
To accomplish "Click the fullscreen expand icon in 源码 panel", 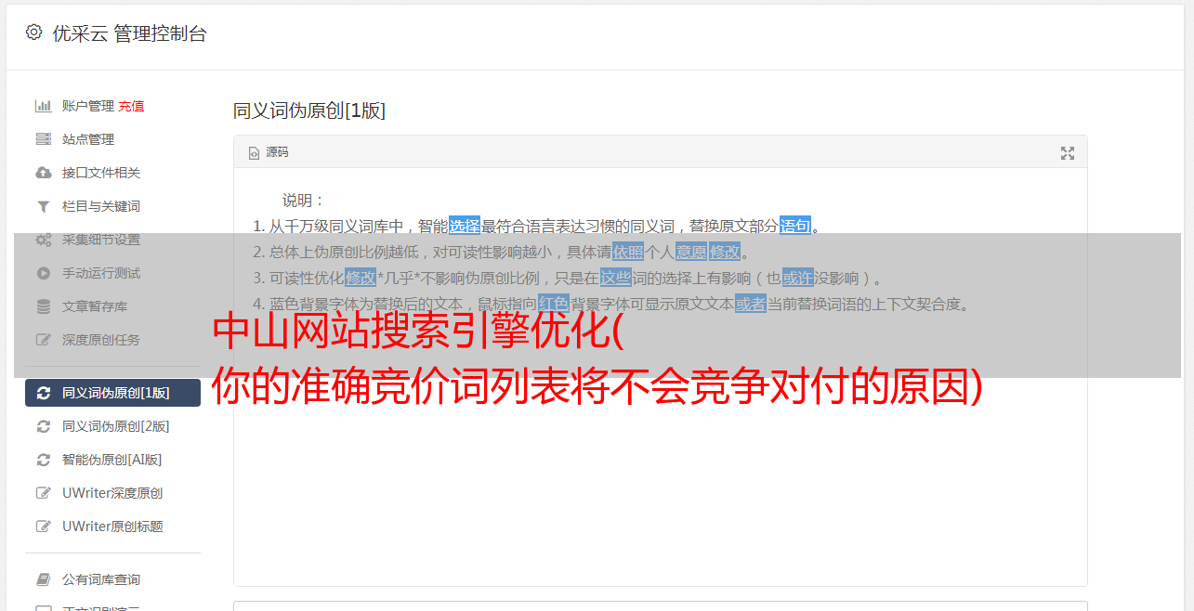I will point(1068,153).
